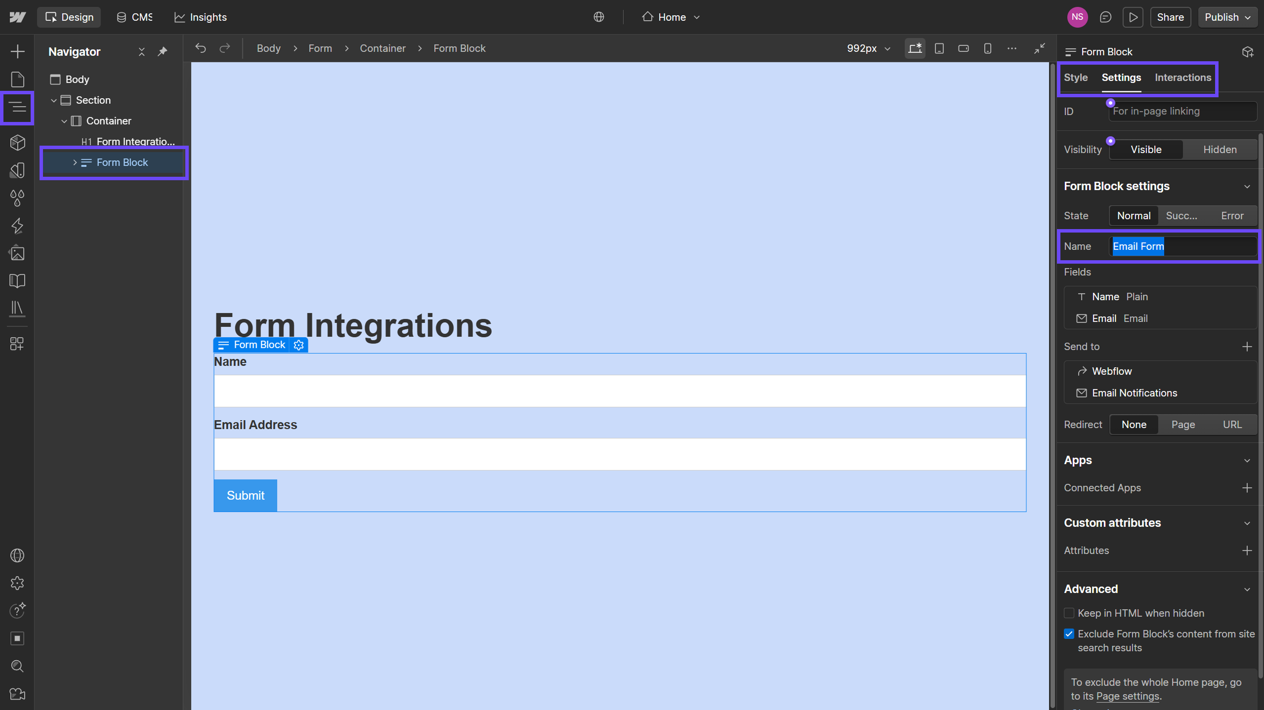Open the Style selectors droplets icon
The height and width of the screenshot is (710, 1264).
point(17,198)
